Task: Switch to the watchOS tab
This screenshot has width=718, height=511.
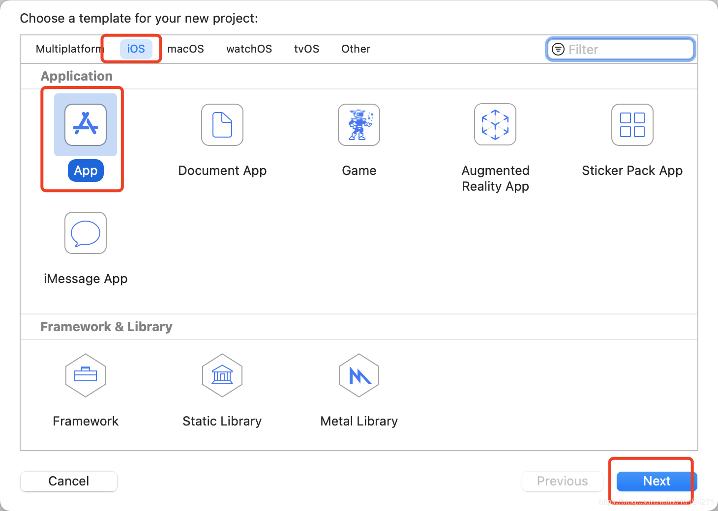Action: (x=249, y=49)
